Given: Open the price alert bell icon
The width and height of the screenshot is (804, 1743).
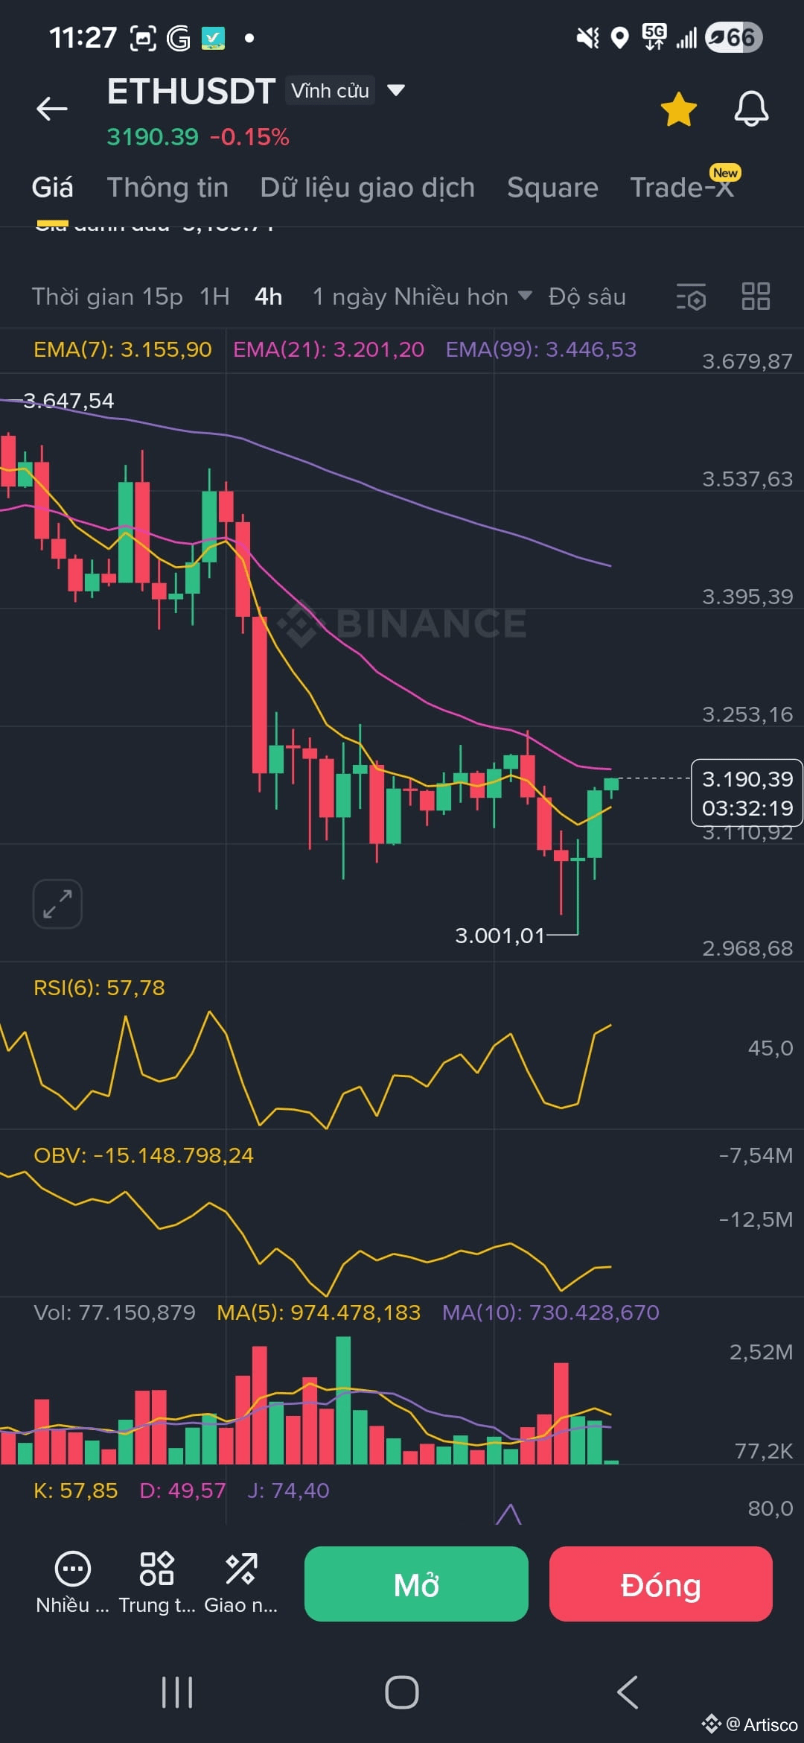Looking at the screenshot, I should (751, 109).
